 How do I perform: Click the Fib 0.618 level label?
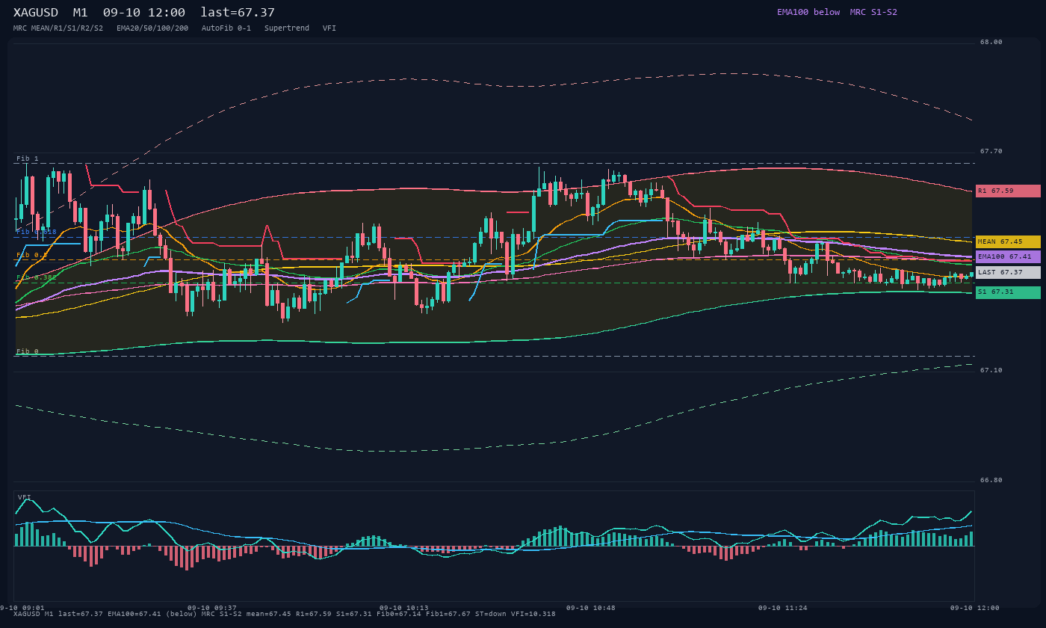pos(37,232)
